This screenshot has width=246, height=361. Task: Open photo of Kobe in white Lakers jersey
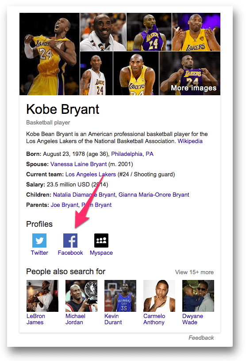pos(96,73)
